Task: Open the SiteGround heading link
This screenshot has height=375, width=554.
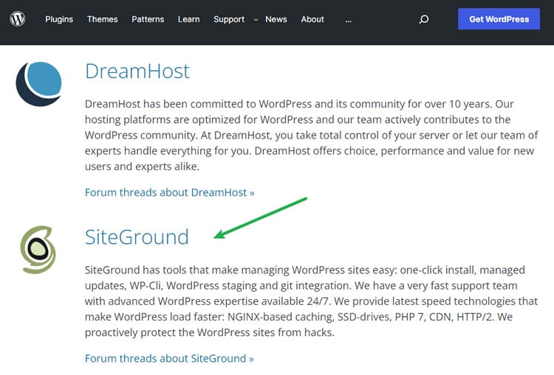Action: 137,236
